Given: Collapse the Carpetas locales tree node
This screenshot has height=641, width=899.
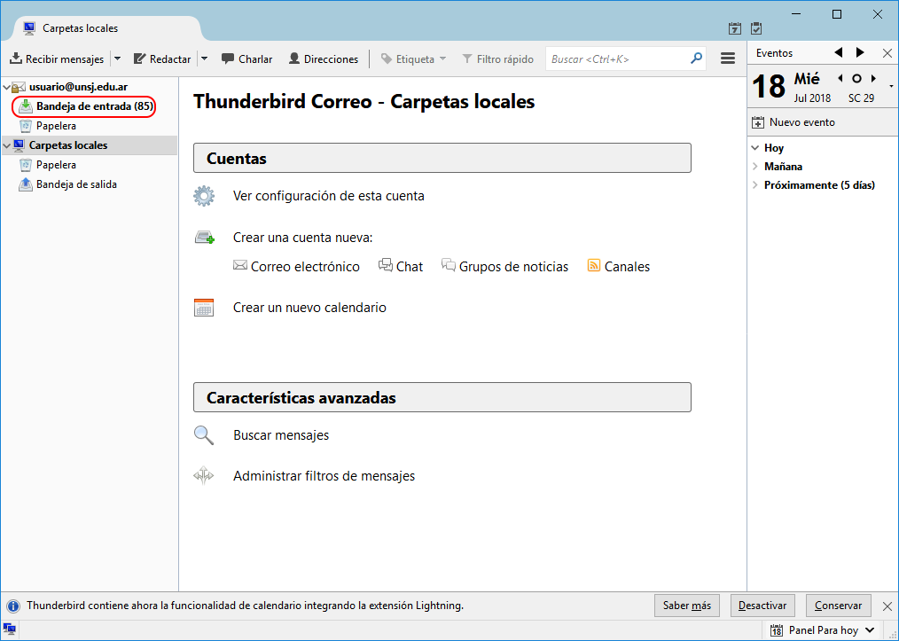Looking at the screenshot, I should (7, 145).
